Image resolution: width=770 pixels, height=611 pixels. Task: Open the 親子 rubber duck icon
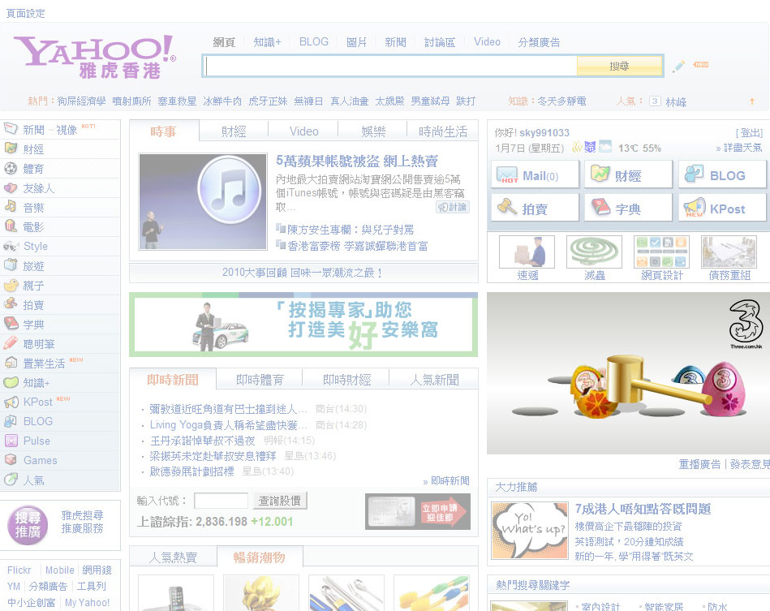pos(11,285)
